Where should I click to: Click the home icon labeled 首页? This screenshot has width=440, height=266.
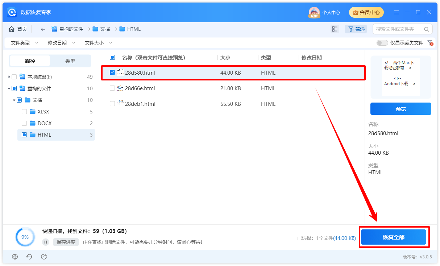[x=12, y=29]
